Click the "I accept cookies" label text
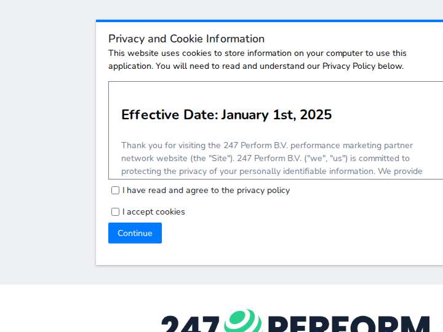This screenshot has width=443, height=332. (x=154, y=212)
